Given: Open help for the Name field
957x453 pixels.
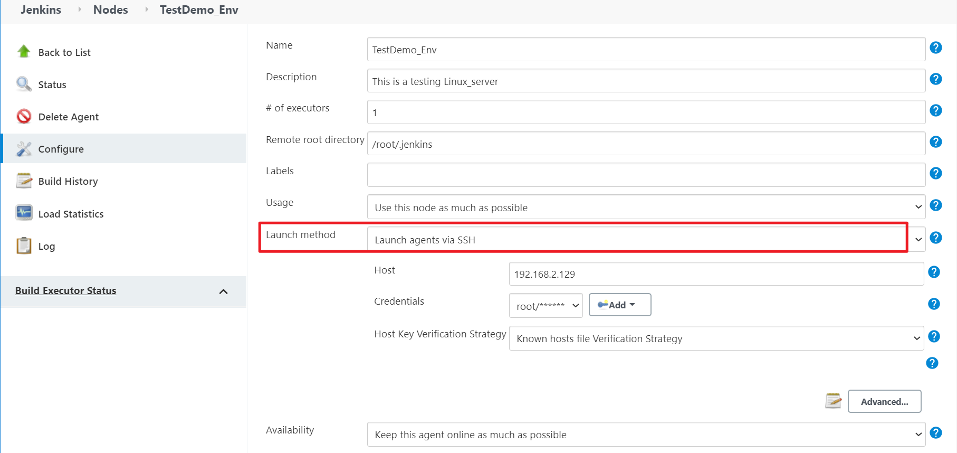Looking at the screenshot, I should click(x=935, y=48).
